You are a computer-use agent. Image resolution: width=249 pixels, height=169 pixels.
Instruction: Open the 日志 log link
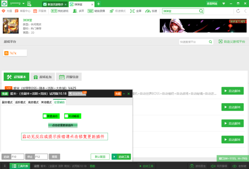(93, 166)
